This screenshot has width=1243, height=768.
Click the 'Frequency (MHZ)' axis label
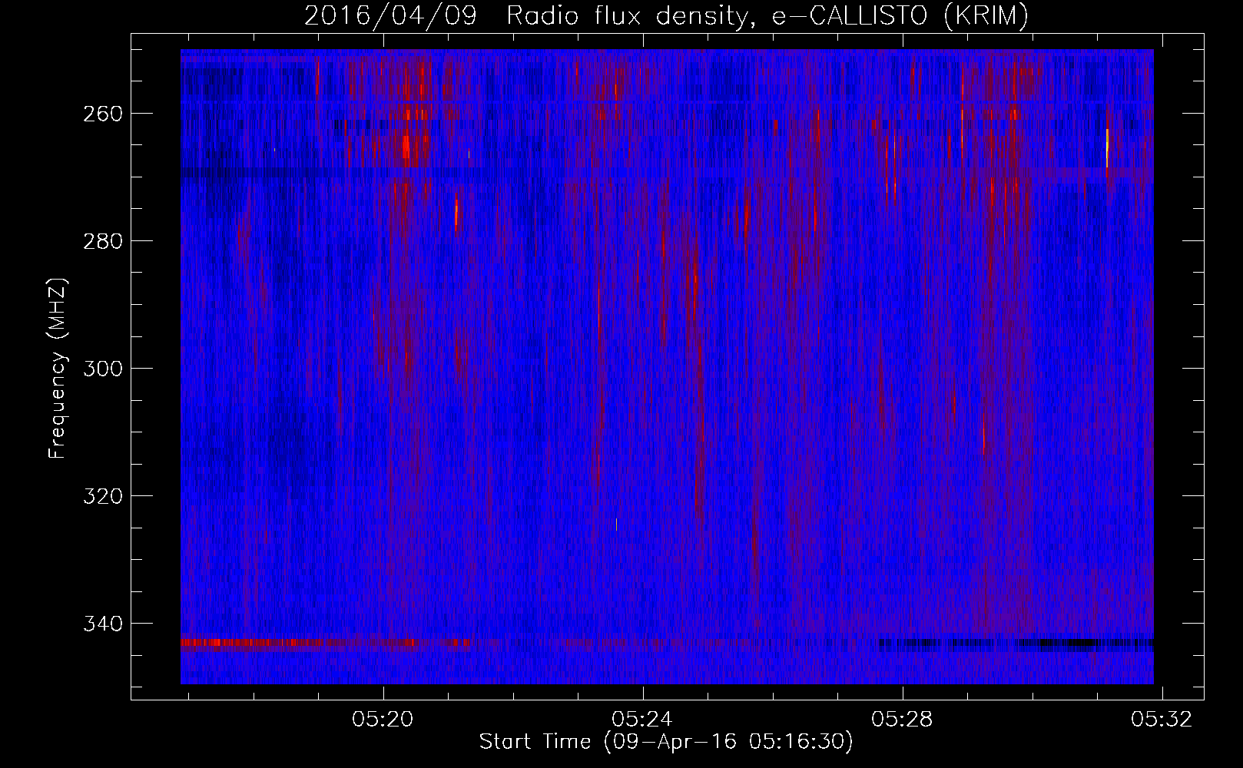58,369
